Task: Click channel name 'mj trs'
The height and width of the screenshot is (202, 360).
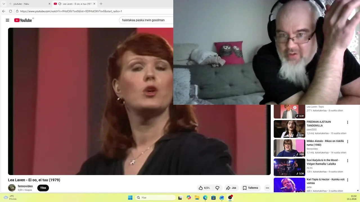Action: pyautogui.click(x=309, y=168)
